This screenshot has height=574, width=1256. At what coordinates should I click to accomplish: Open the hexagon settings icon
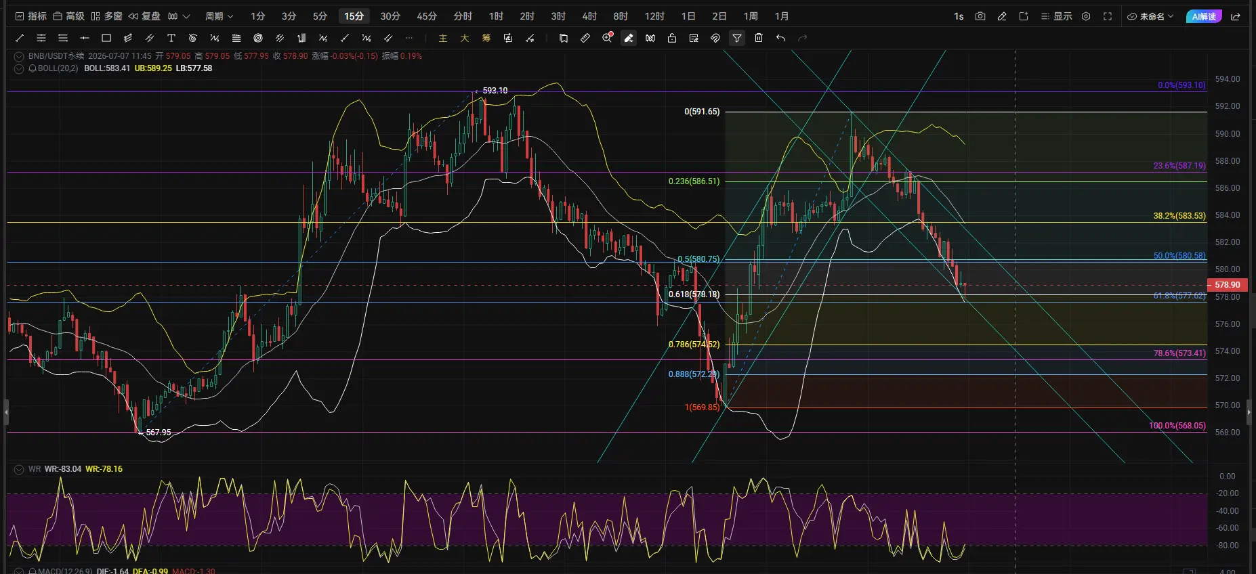click(1086, 16)
